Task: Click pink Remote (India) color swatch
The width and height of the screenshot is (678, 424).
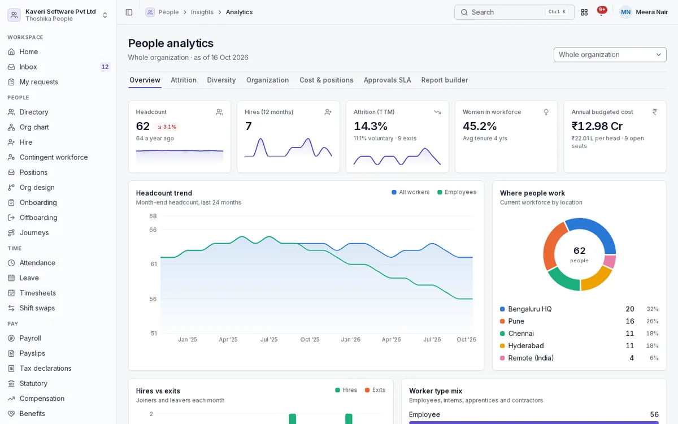Action: click(502, 358)
